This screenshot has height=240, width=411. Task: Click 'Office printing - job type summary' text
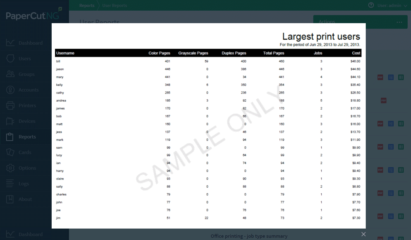pos(249,236)
